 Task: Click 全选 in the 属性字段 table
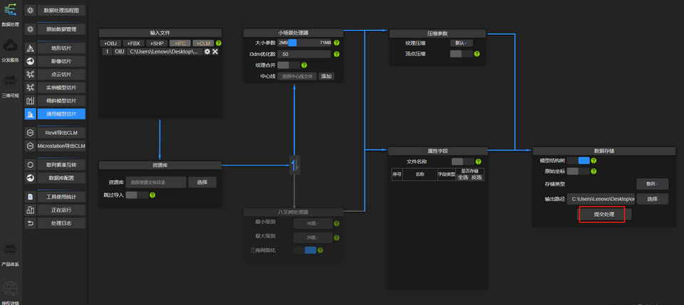click(x=463, y=177)
